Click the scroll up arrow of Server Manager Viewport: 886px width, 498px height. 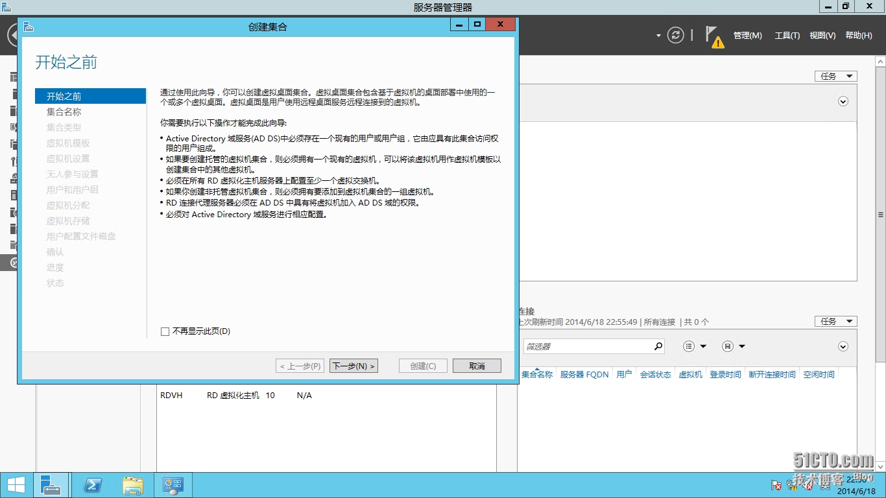[881, 61]
